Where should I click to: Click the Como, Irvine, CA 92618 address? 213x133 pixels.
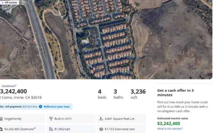[x=21, y=97]
